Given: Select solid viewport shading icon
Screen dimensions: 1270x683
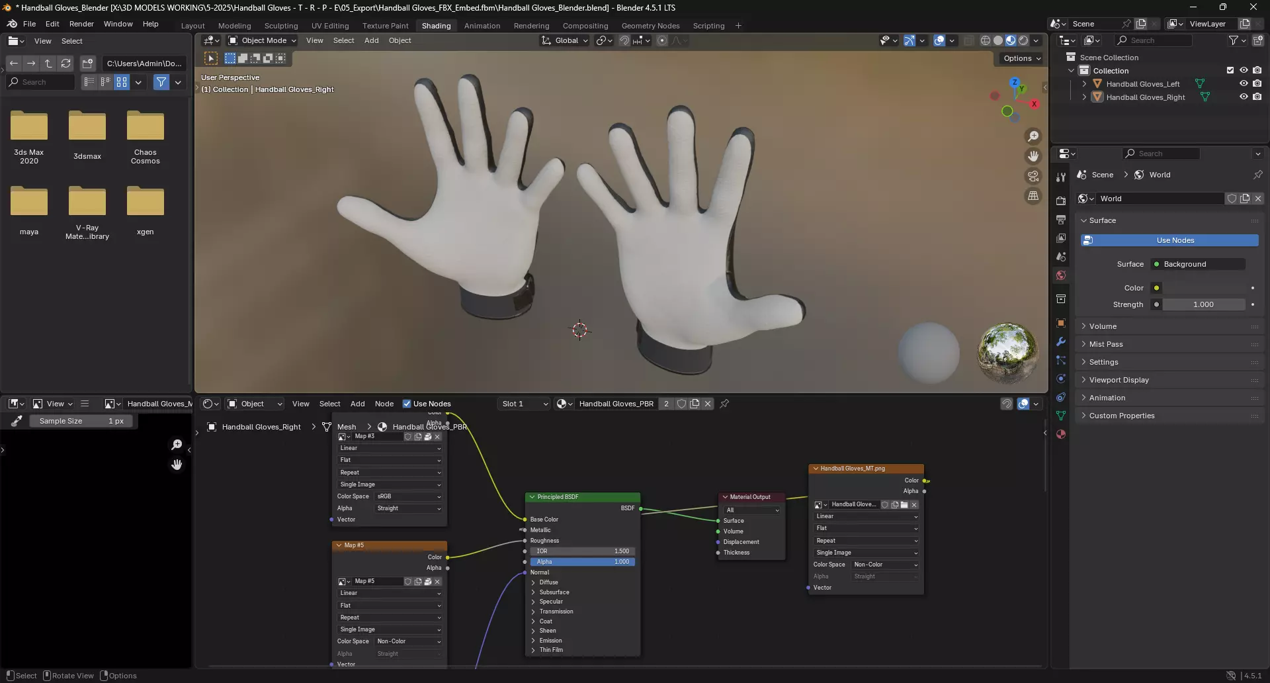Looking at the screenshot, I should [998, 40].
